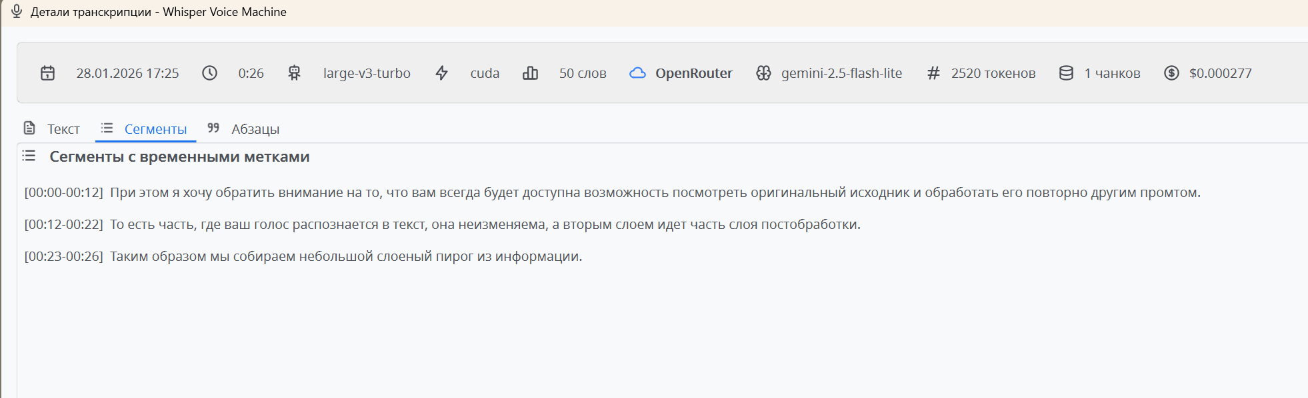Click the list icon beside segments heading
The image size is (1308, 398).
29,156
